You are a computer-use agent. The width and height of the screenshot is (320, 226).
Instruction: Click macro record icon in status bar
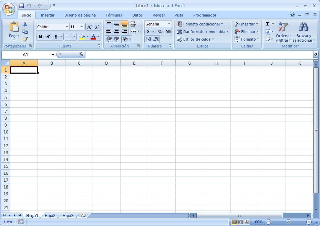pos(21,222)
